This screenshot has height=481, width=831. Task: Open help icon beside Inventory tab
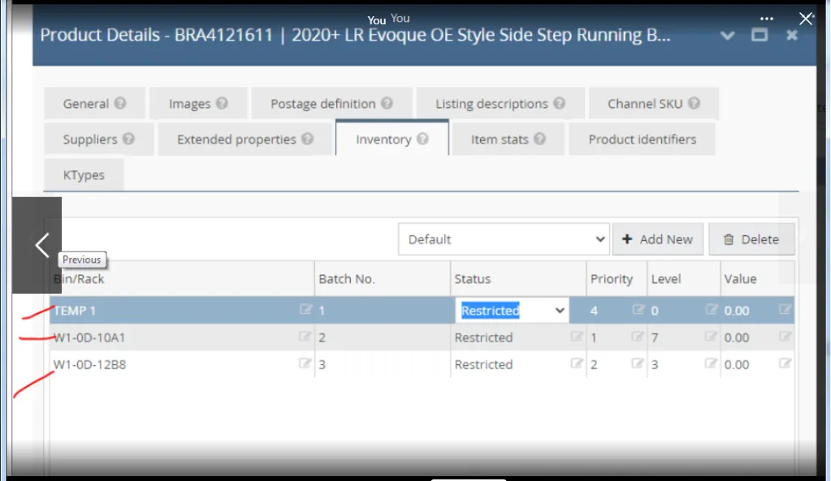[x=422, y=139]
